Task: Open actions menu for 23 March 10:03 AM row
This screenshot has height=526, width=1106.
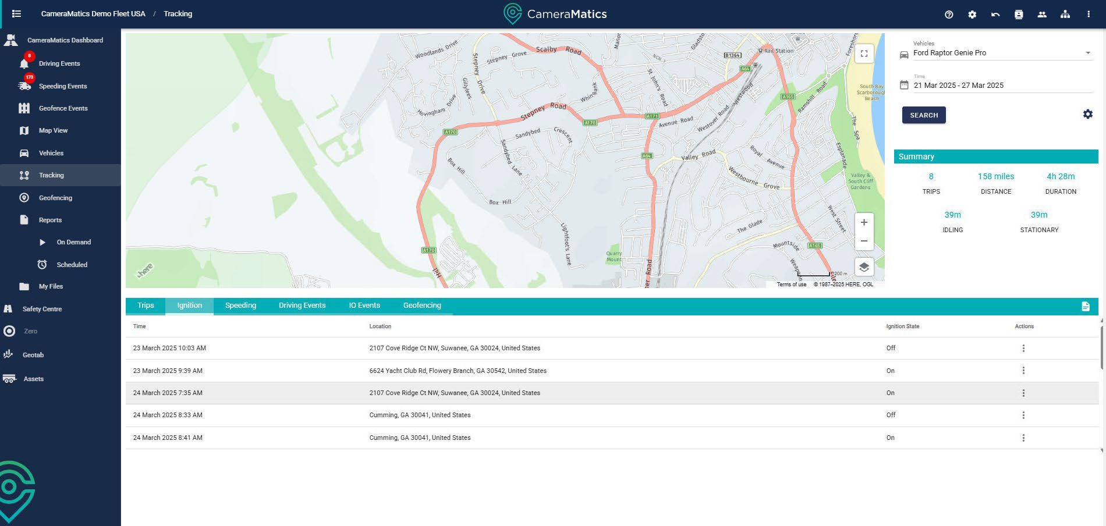Action: [1023, 348]
